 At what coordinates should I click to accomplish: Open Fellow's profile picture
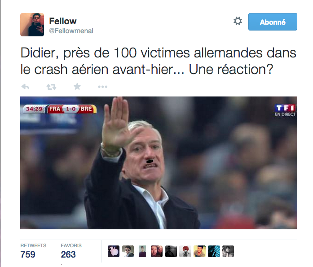[32, 25]
